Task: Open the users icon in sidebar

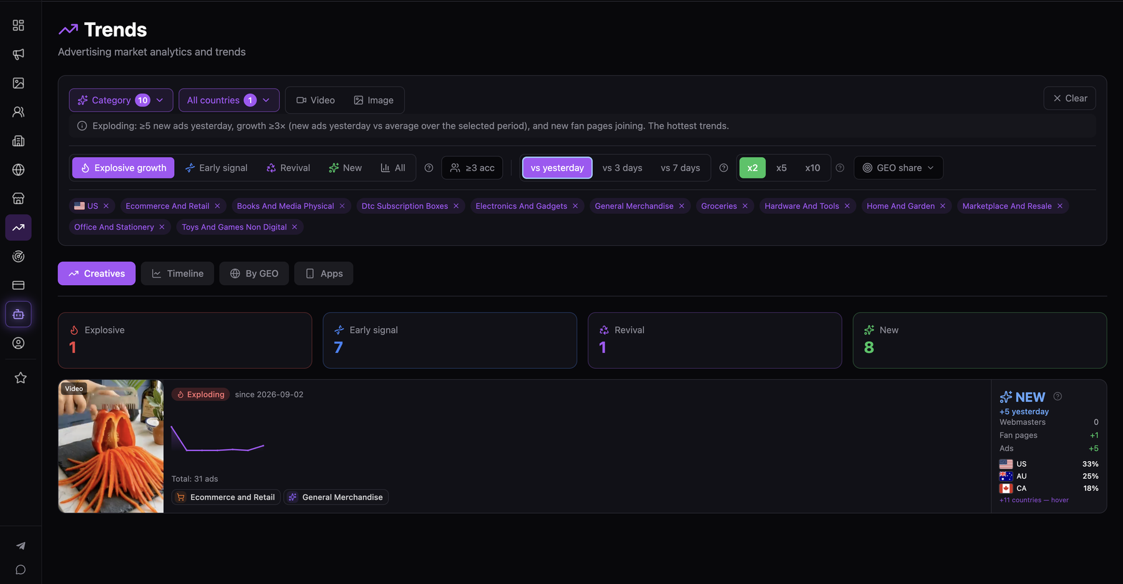Action: point(18,112)
